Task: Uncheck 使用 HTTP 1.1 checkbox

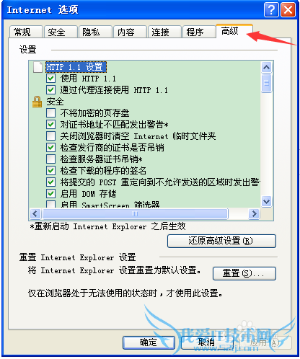Action: [x=50, y=78]
